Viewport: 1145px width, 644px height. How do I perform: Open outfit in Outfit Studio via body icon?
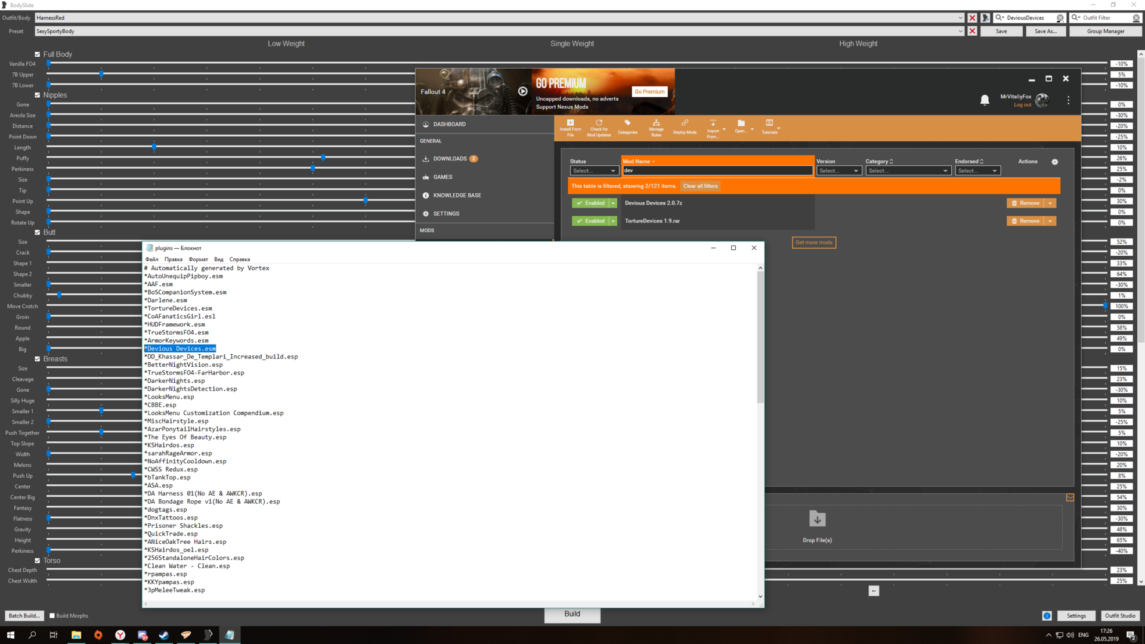[x=985, y=18]
